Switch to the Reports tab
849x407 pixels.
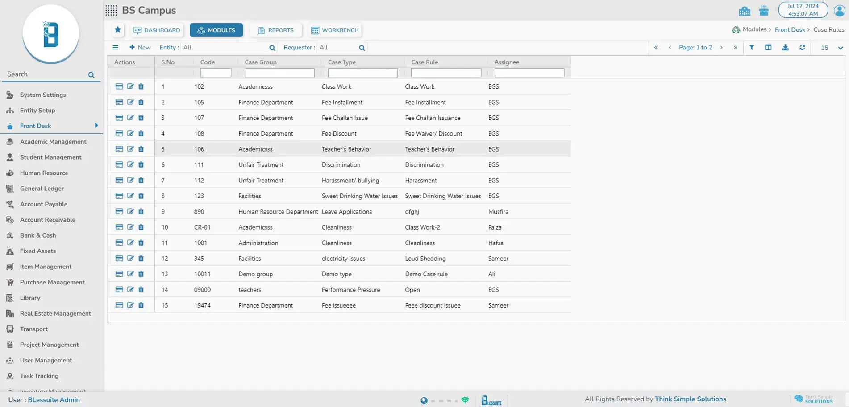[x=275, y=30]
